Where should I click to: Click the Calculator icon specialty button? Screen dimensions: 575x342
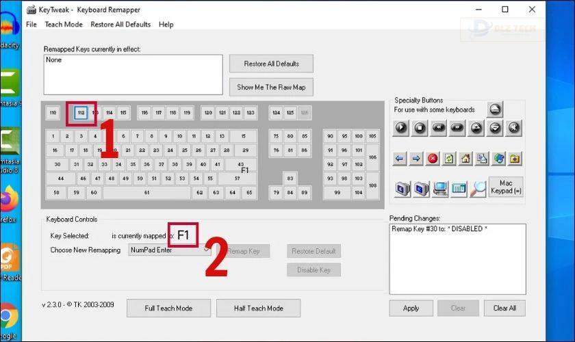coord(459,189)
